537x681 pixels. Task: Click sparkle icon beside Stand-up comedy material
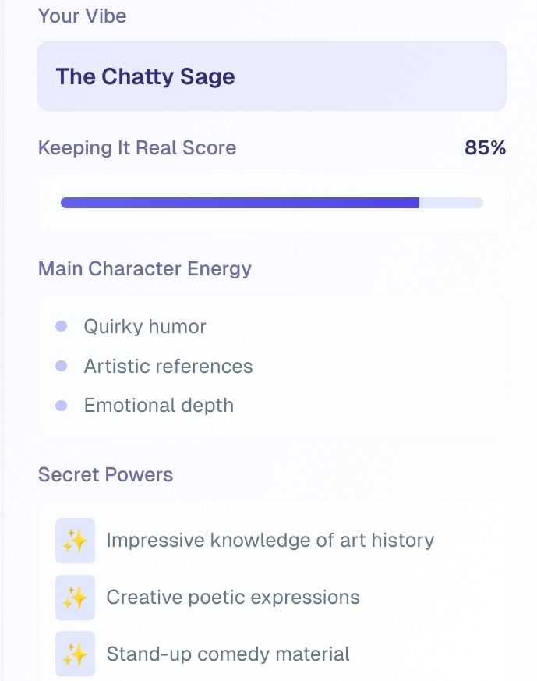click(x=75, y=654)
